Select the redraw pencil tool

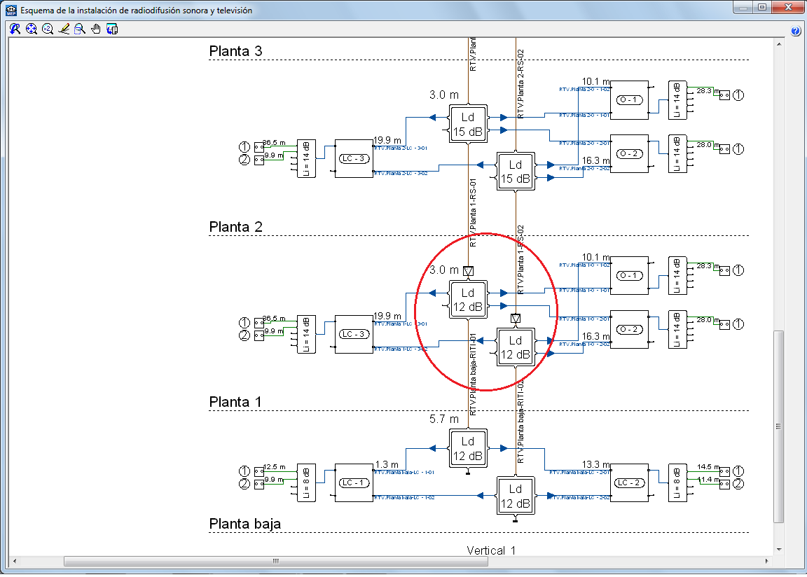(x=64, y=29)
